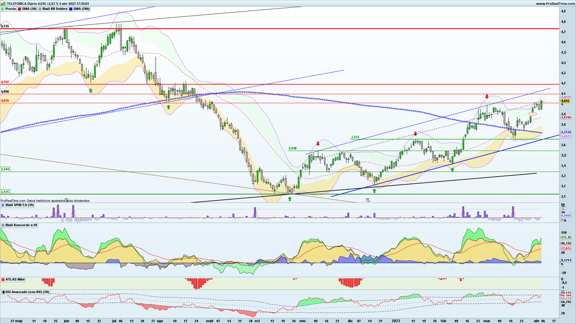Click the orange ellipse marker on the chart

(533, 114)
